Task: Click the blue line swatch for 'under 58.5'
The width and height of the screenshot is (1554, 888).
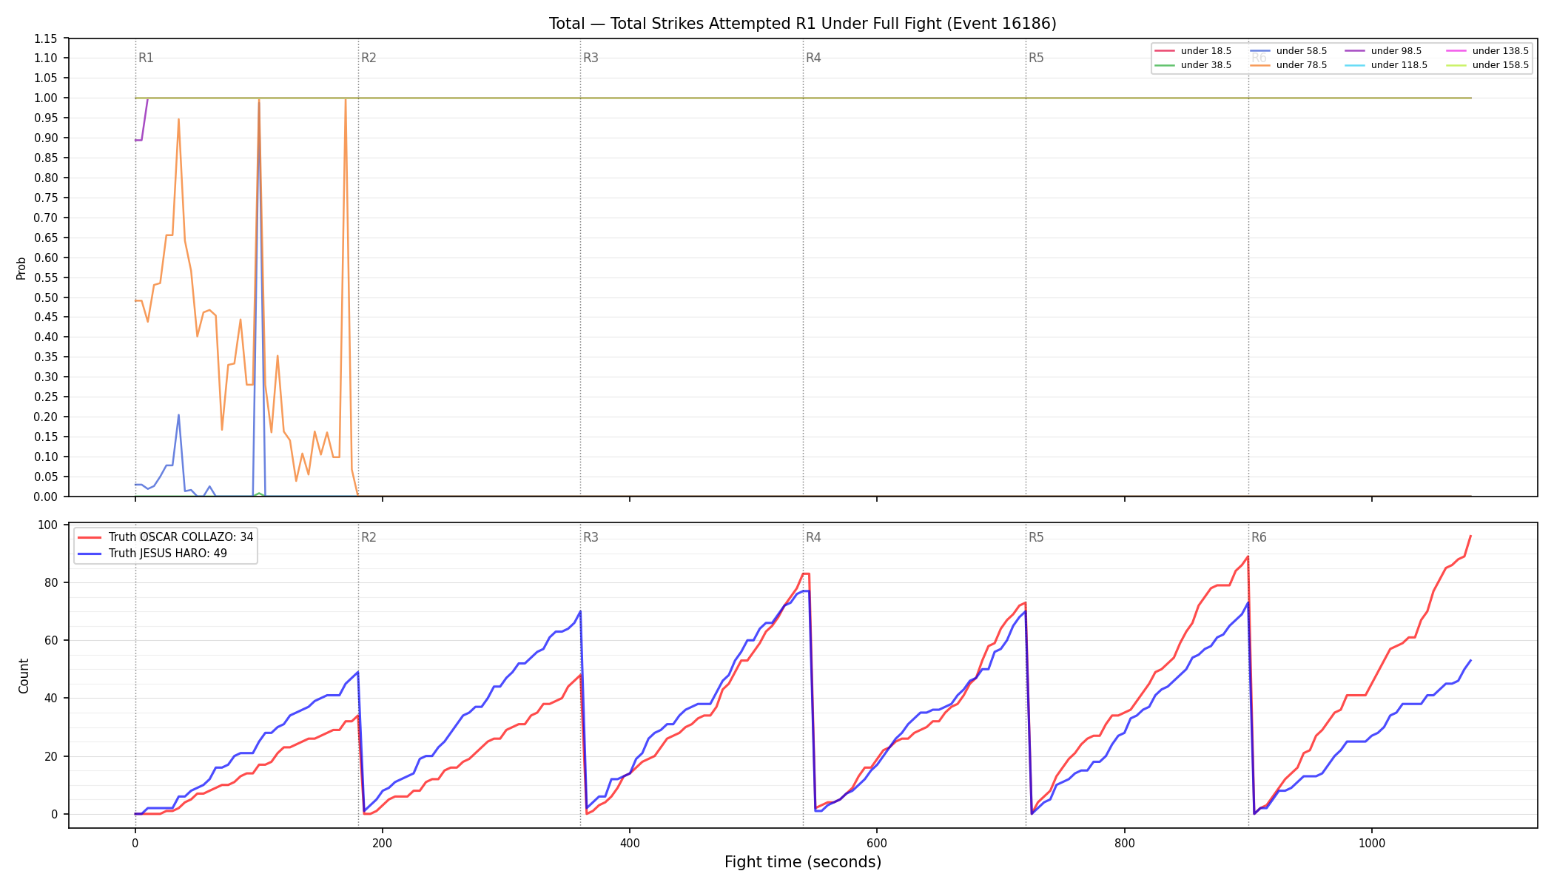Action: [x=1259, y=51]
